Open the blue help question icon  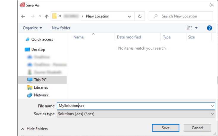tap(209, 28)
